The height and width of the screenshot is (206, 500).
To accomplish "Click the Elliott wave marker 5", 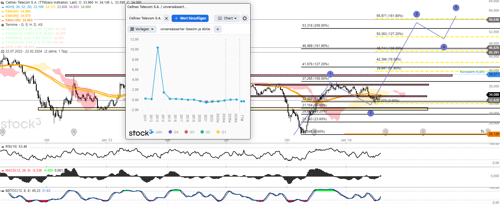I will point(456,8).
